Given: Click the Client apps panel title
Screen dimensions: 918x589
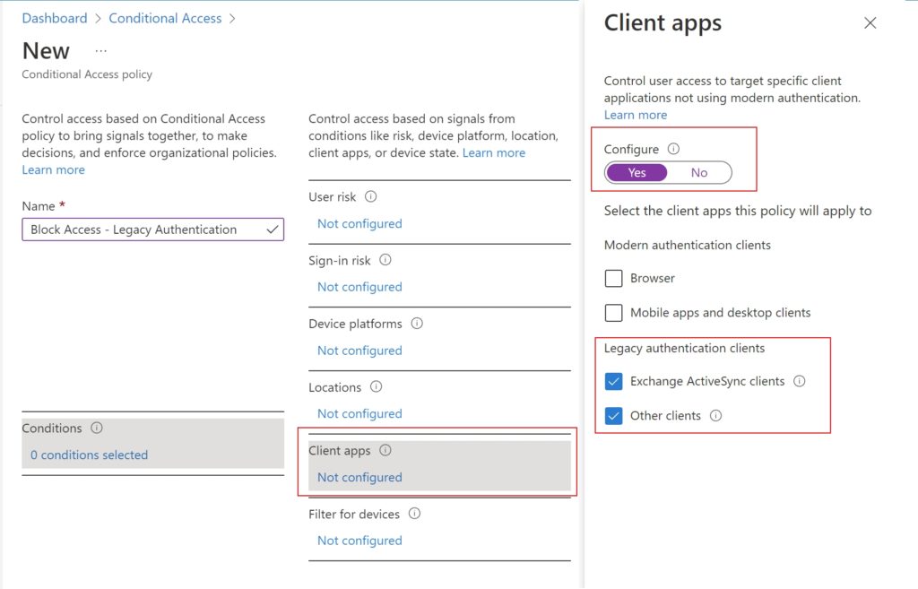Looking at the screenshot, I should 663,23.
